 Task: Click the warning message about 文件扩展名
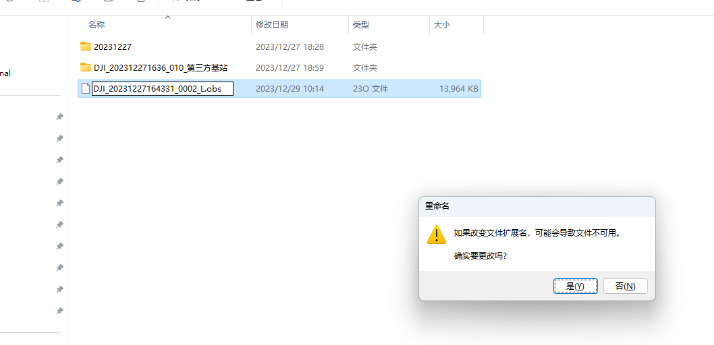(x=538, y=233)
